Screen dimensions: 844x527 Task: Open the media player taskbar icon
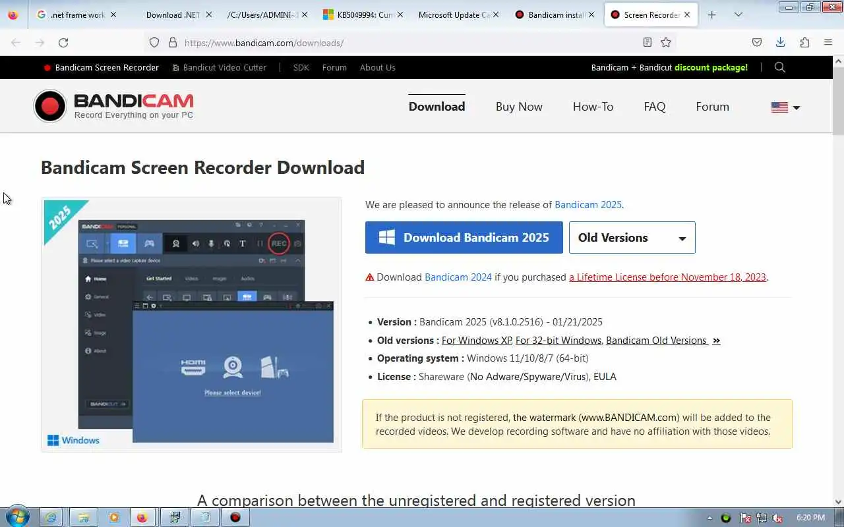pyautogui.click(x=113, y=517)
